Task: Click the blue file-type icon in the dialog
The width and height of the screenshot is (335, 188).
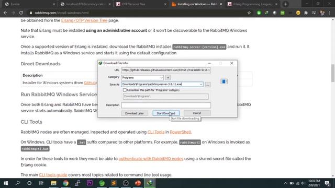Action: pos(224,81)
